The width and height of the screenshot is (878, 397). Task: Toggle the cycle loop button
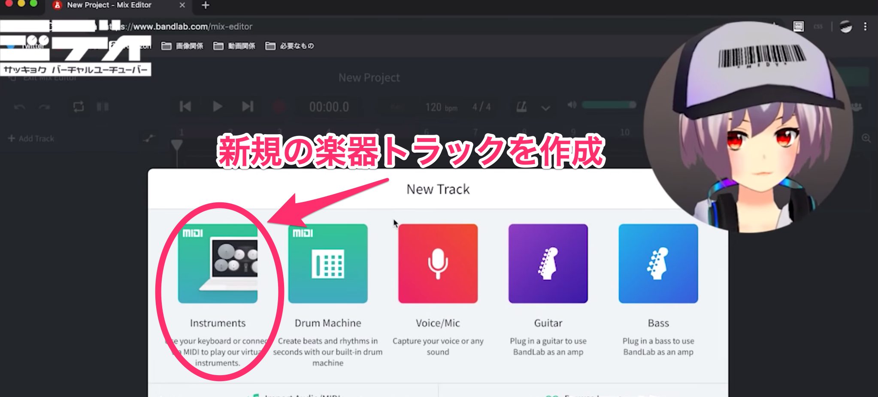[x=79, y=106]
